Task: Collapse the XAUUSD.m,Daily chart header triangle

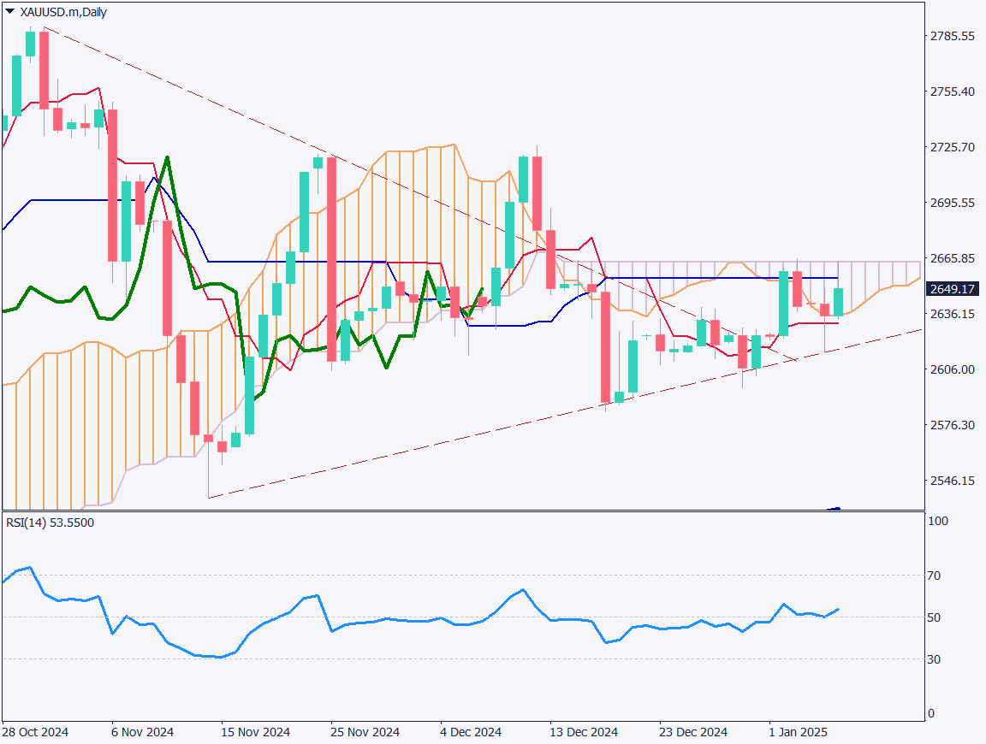Action: [9, 12]
